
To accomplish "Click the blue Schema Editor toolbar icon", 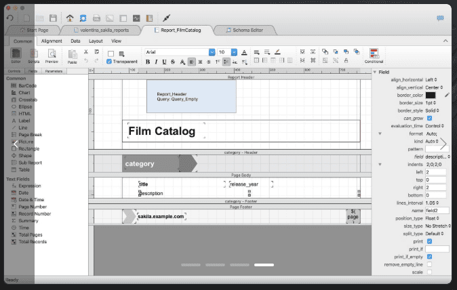I will (83, 18).
